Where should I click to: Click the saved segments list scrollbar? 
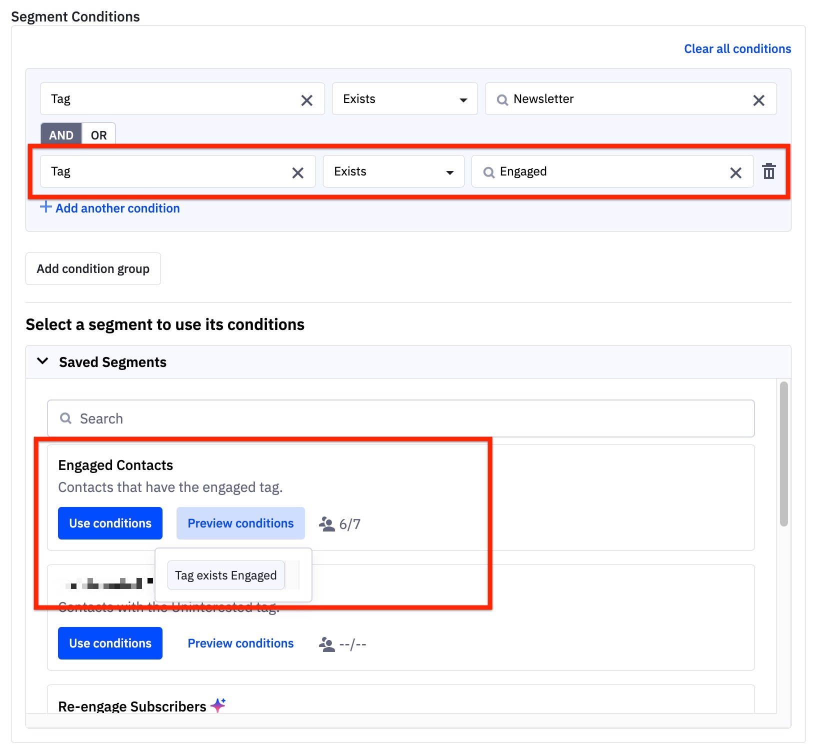tap(783, 453)
